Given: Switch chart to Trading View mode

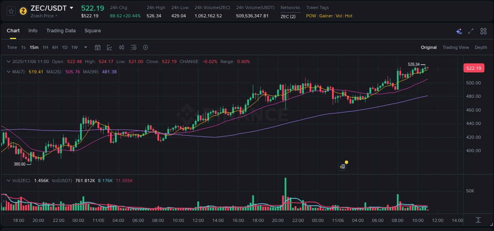Looking at the screenshot, I should pyautogui.click(x=456, y=47).
